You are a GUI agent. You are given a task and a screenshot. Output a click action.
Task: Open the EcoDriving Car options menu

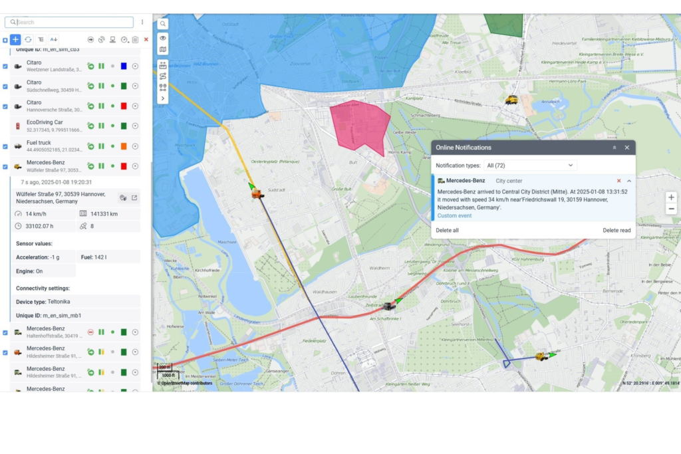pyautogui.click(x=135, y=126)
